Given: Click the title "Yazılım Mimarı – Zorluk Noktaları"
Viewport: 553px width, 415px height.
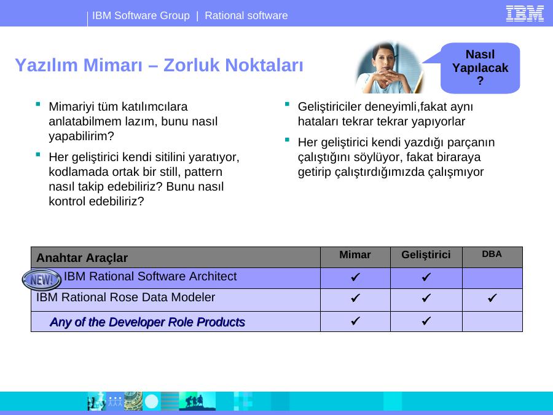Looking at the screenshot, I should tap(159, 65).
